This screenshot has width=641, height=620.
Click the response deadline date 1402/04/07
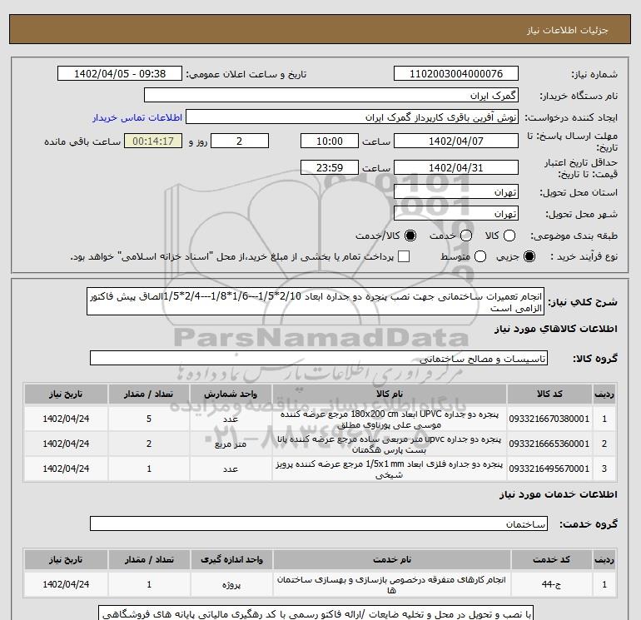click(x=456, y=141)
